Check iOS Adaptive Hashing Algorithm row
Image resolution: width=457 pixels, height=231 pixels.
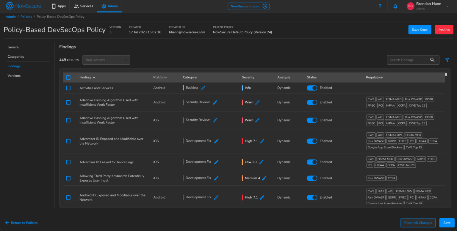(x=68, y=120)
